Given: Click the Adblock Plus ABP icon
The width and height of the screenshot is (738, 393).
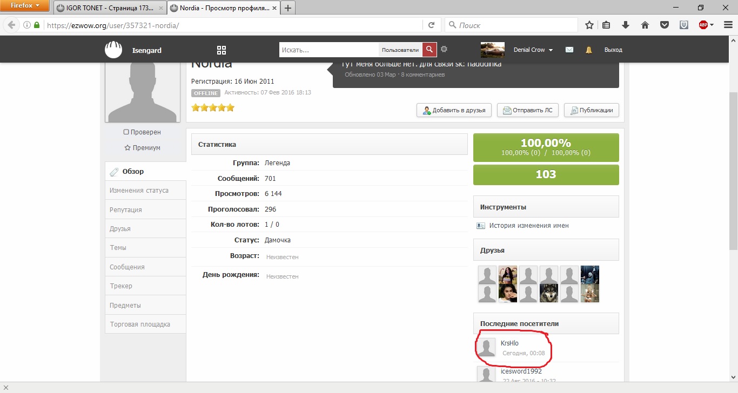Looking at the screenshot, I should [x=703, y=25].
